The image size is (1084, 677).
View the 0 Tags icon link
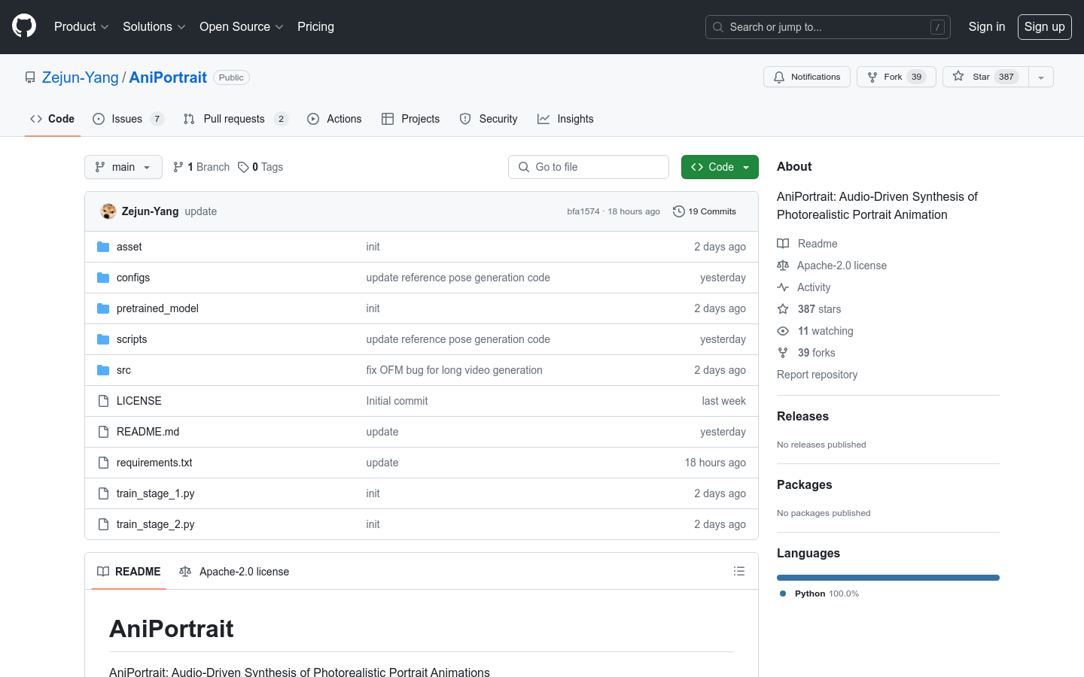(243, 167)
